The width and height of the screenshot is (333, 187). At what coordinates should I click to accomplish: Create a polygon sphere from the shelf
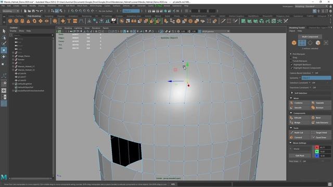click(x=10, y=21)
